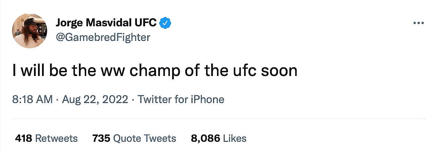Click the word iPhone in source label
Viewport: 437px width, 152px height.
(207, 99)
